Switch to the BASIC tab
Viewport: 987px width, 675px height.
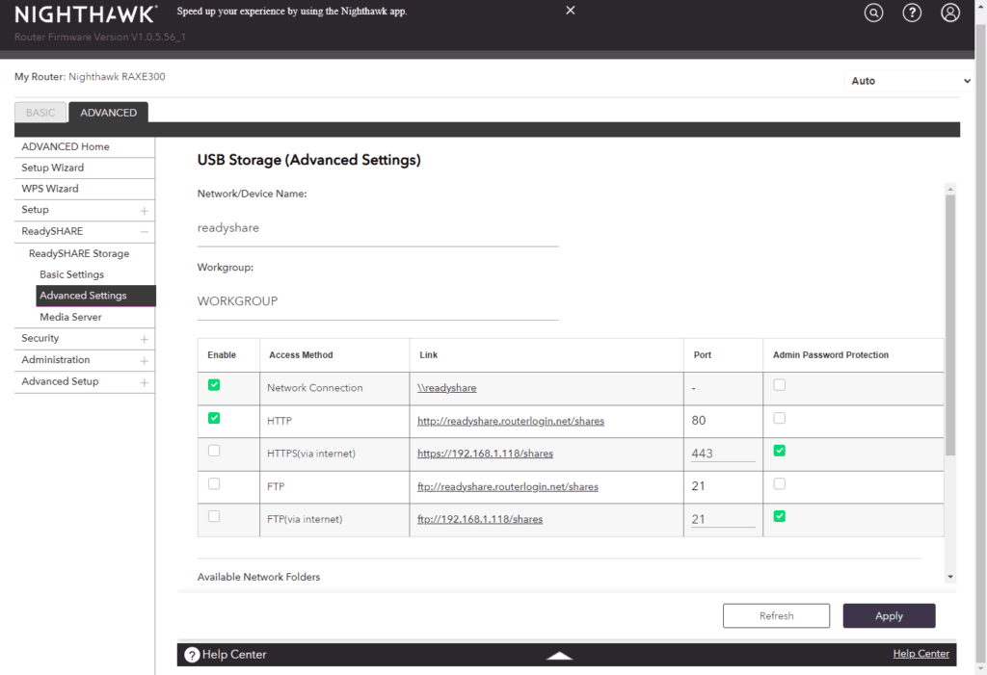click(x=40, y=113)
